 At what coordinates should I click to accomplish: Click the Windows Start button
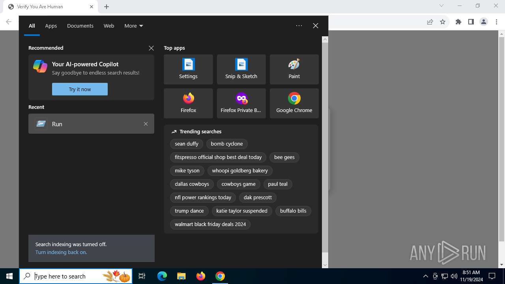click(9, 276)
